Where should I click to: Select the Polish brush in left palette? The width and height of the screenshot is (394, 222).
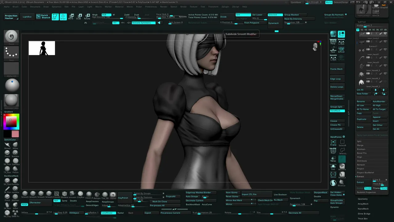tap(15, 170)
